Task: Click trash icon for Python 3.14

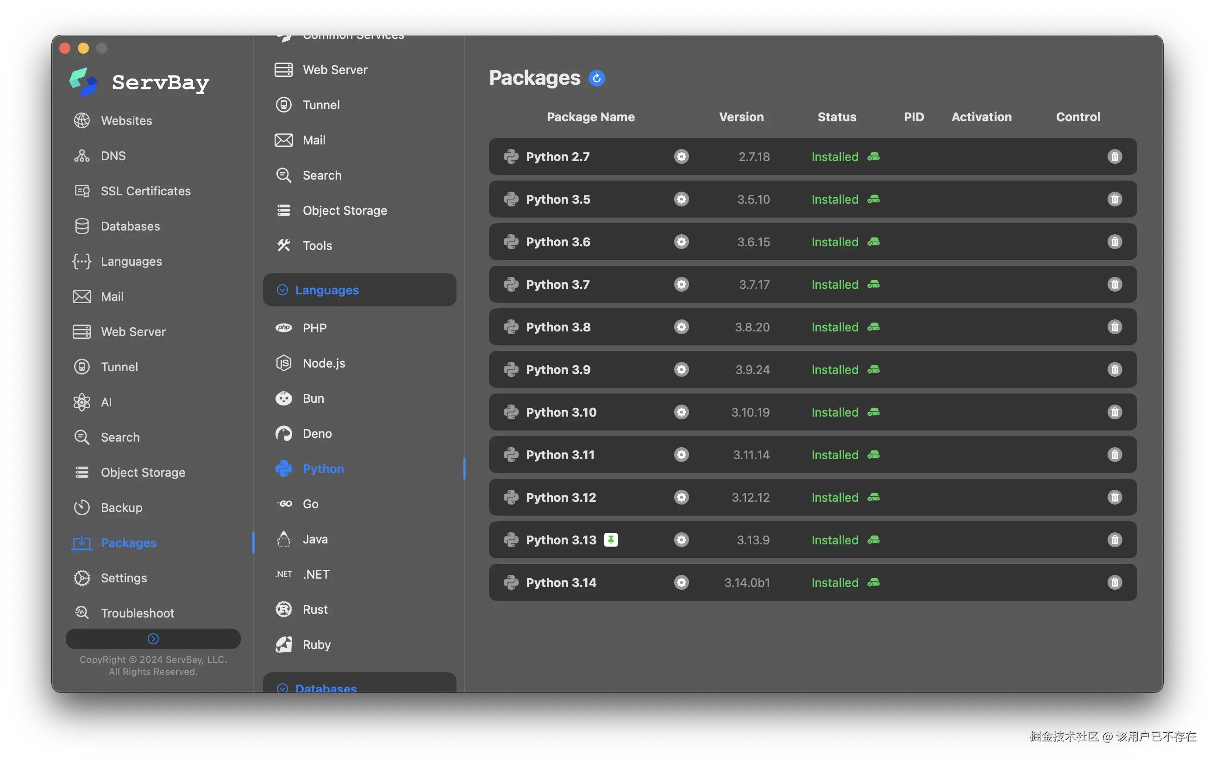Action: click(1115, 582)
